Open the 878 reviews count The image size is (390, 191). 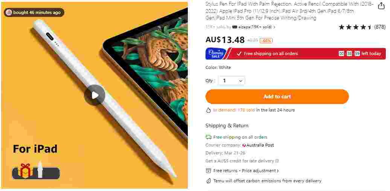380,27
